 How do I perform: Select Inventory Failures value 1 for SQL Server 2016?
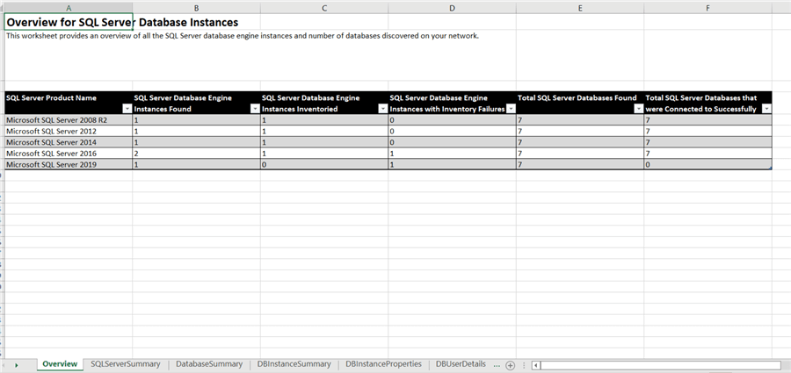point(452,154)
